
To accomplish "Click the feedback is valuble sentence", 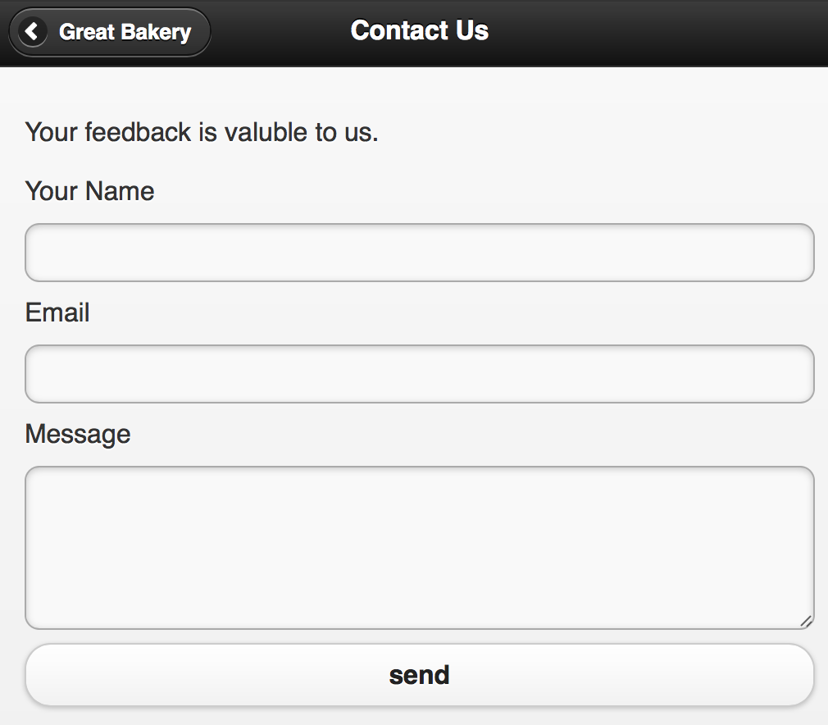I will [x=202, y=132].
